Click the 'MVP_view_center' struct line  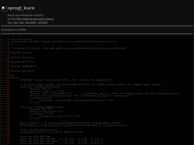[x=61, y=141]
